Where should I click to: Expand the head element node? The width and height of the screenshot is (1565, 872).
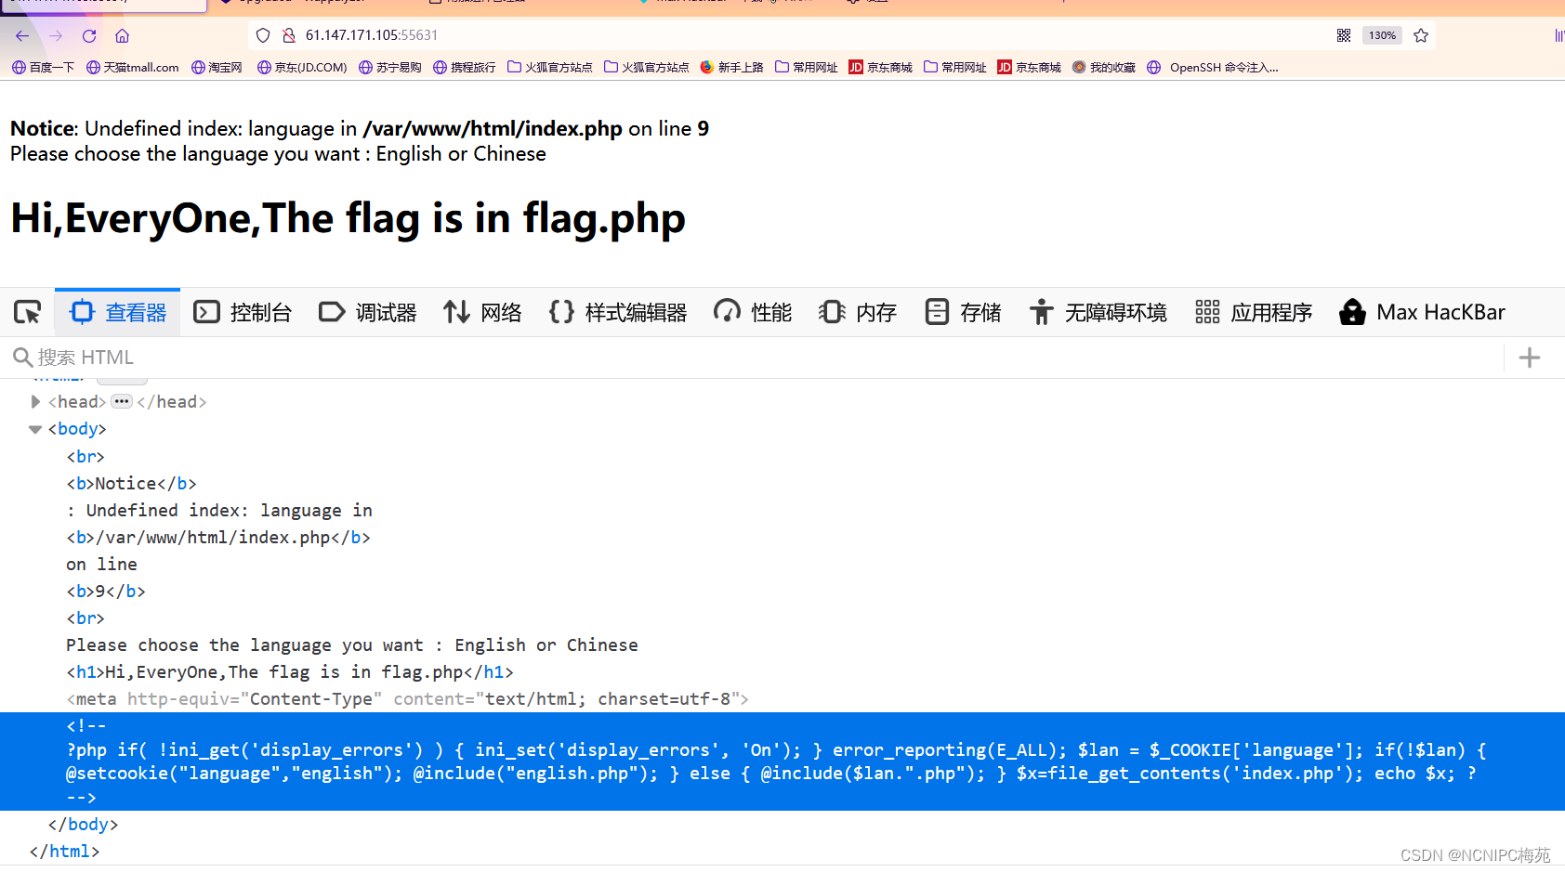coord(35,402)
